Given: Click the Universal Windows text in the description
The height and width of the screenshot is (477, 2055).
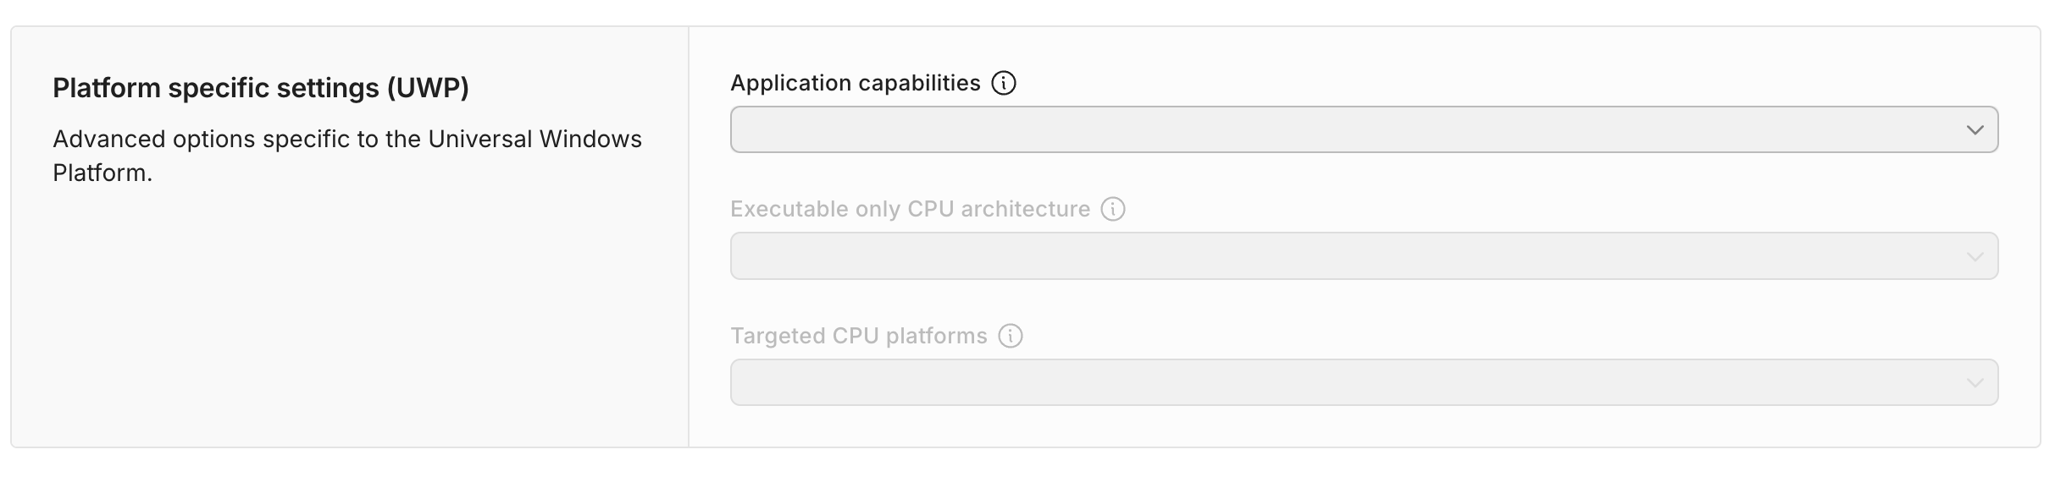Looking at the screenshot, I should 535,139.
